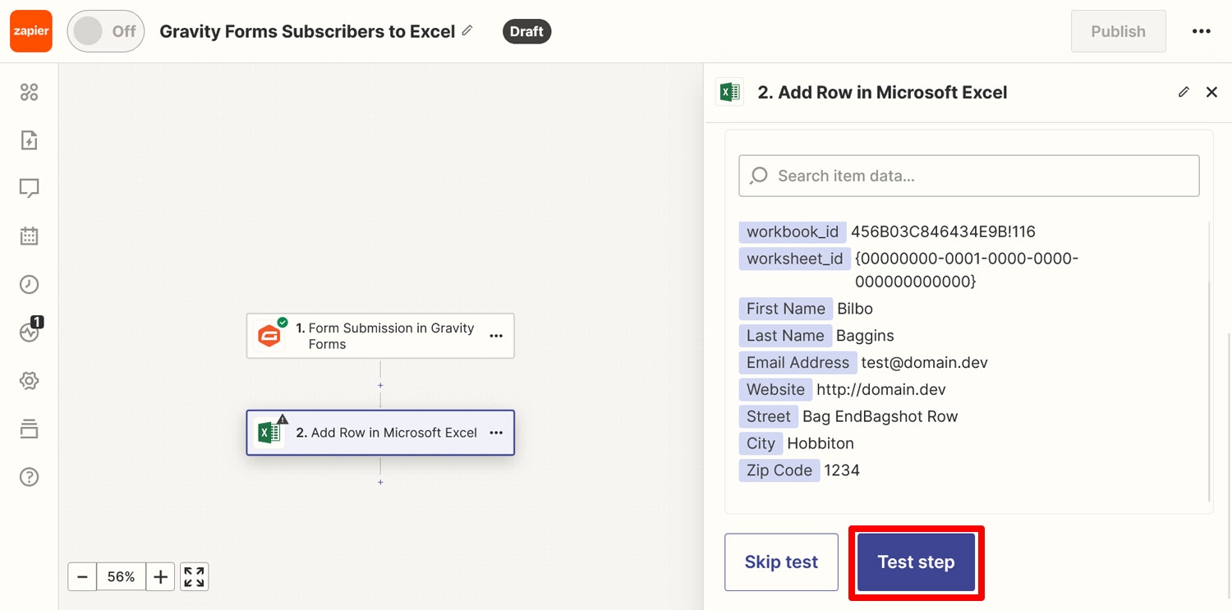This screenshot has height=610, width=1232.
Task: Click the value Hobbiton
Action: pyautogui.click(x=821, y=443)
